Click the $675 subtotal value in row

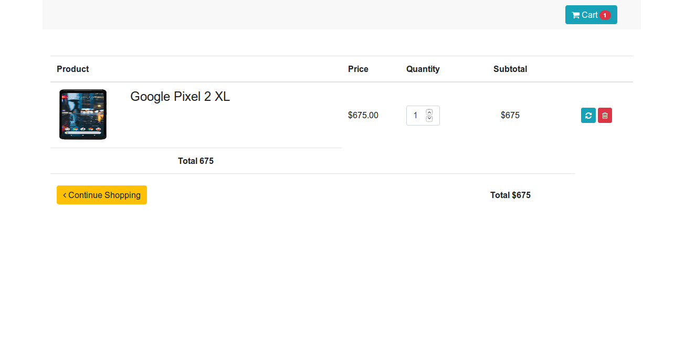[510, 115]
